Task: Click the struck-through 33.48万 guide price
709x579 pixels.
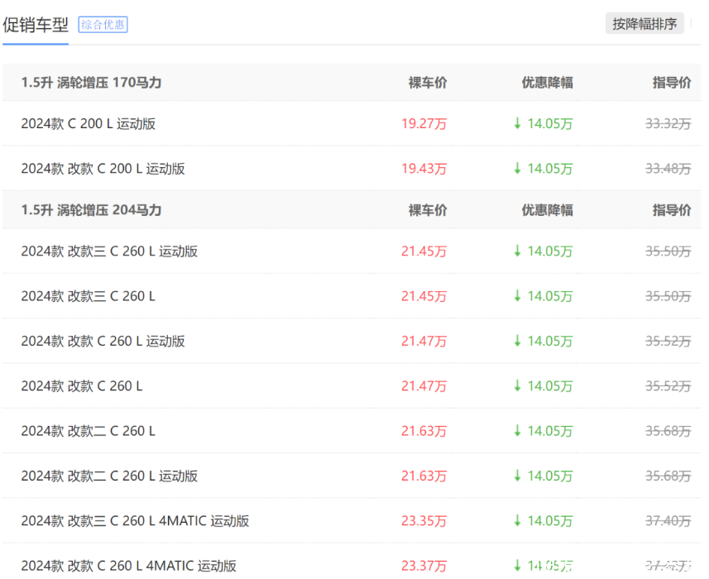Action: coord(668,169)
